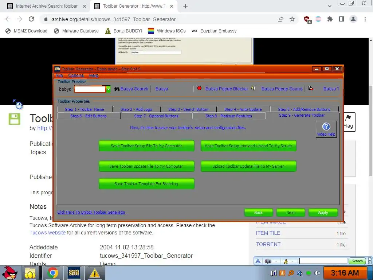Expand the babya search box dropdown arrow
The width and height of the screenshot is (373, 280).
coord(108,89)
